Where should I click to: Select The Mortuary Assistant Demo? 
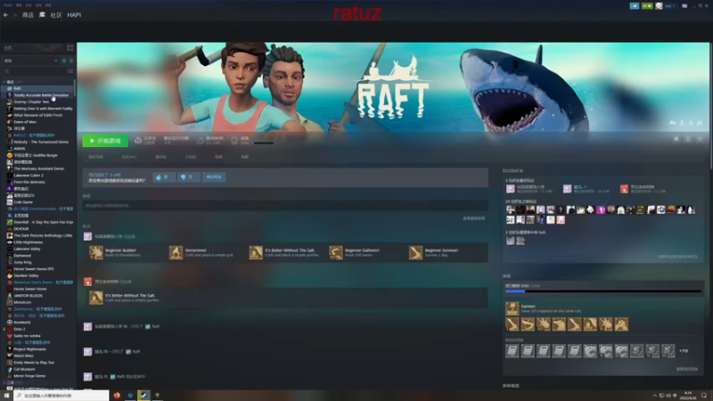tap(38, 168)
